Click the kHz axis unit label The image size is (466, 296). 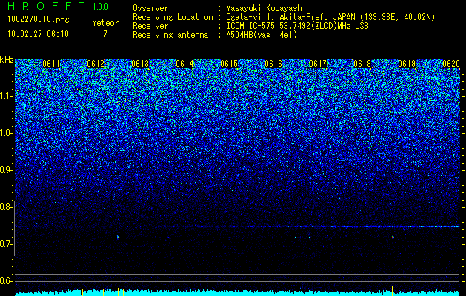coord(7,60)
